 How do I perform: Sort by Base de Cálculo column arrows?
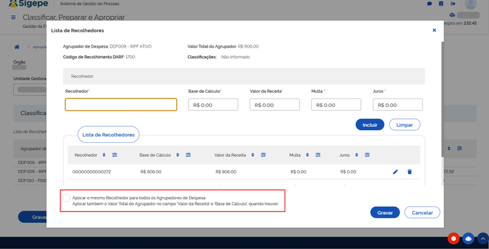[178, 155]
